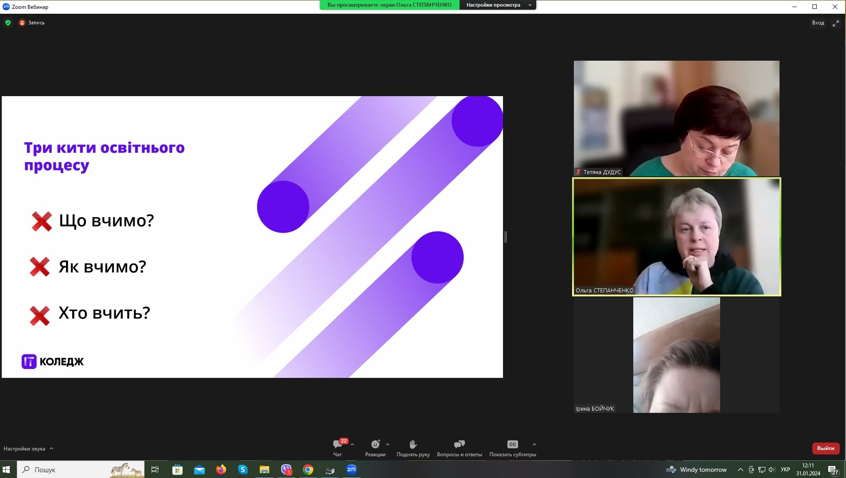Expand the audio settings (Настройки звука) chevron
This screenshot has height=478, width=846.
[51, 448]
